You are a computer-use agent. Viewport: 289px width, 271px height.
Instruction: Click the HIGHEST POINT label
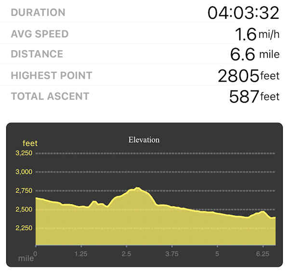pyautogui.click(x=51, y=75)
